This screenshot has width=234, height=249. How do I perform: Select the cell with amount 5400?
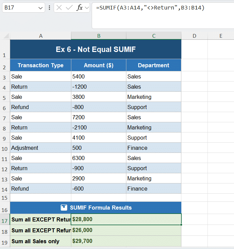tap(98, 76)
